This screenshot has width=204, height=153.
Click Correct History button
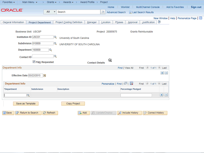155,113
